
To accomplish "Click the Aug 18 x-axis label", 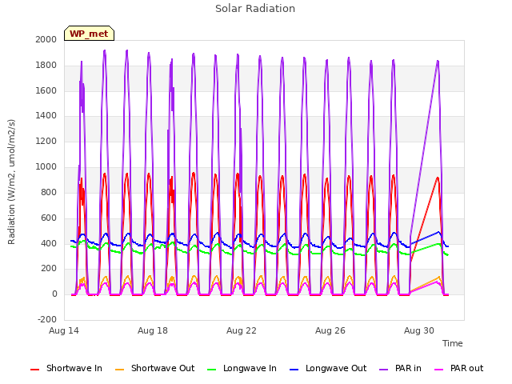I will tap(153, 330).
